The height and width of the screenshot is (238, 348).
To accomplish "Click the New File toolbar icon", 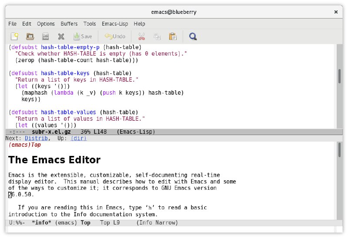I will pos(15,36).
